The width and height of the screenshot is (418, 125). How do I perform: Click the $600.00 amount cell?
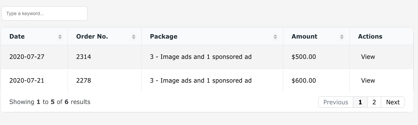316,81
